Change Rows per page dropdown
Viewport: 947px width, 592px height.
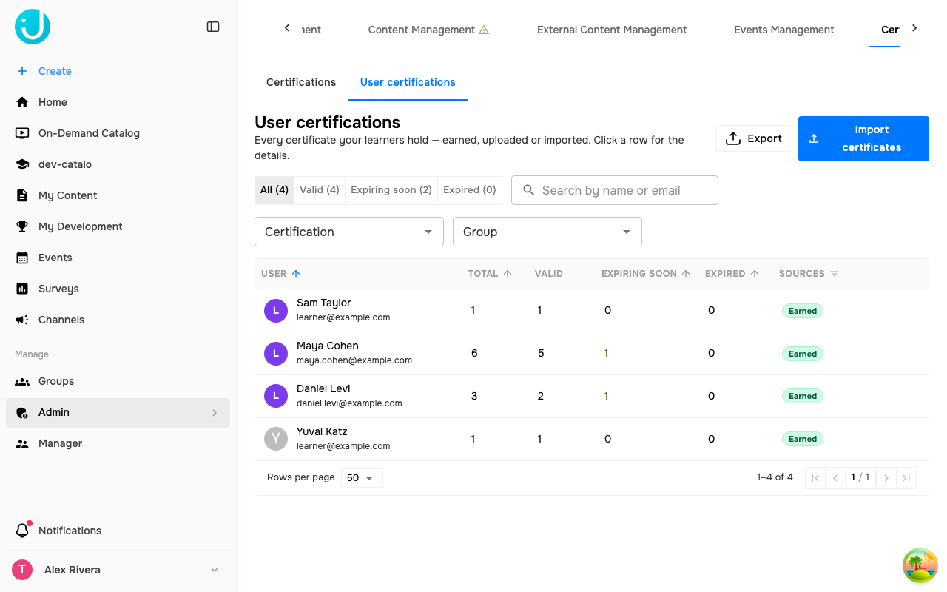coord(362,477)
